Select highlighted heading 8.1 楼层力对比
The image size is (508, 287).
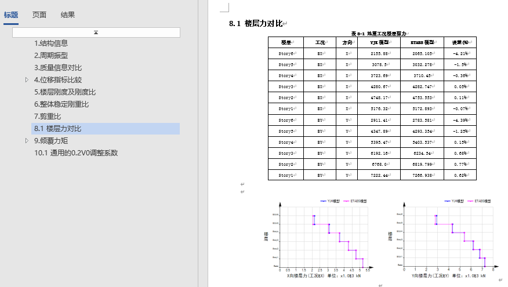point(106,129)
